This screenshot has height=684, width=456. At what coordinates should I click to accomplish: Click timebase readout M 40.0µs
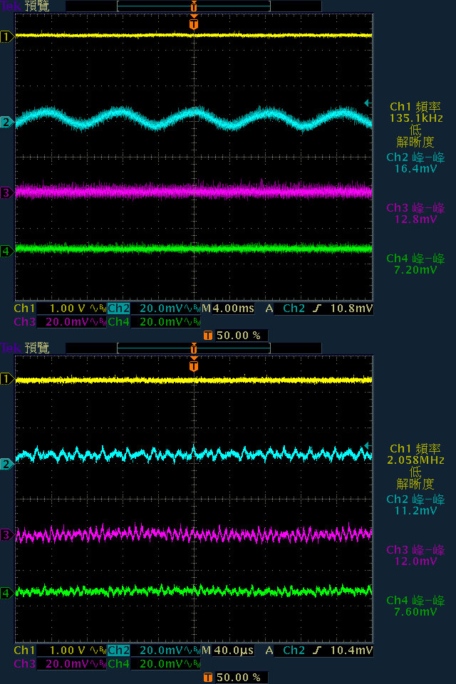[228, 651]
